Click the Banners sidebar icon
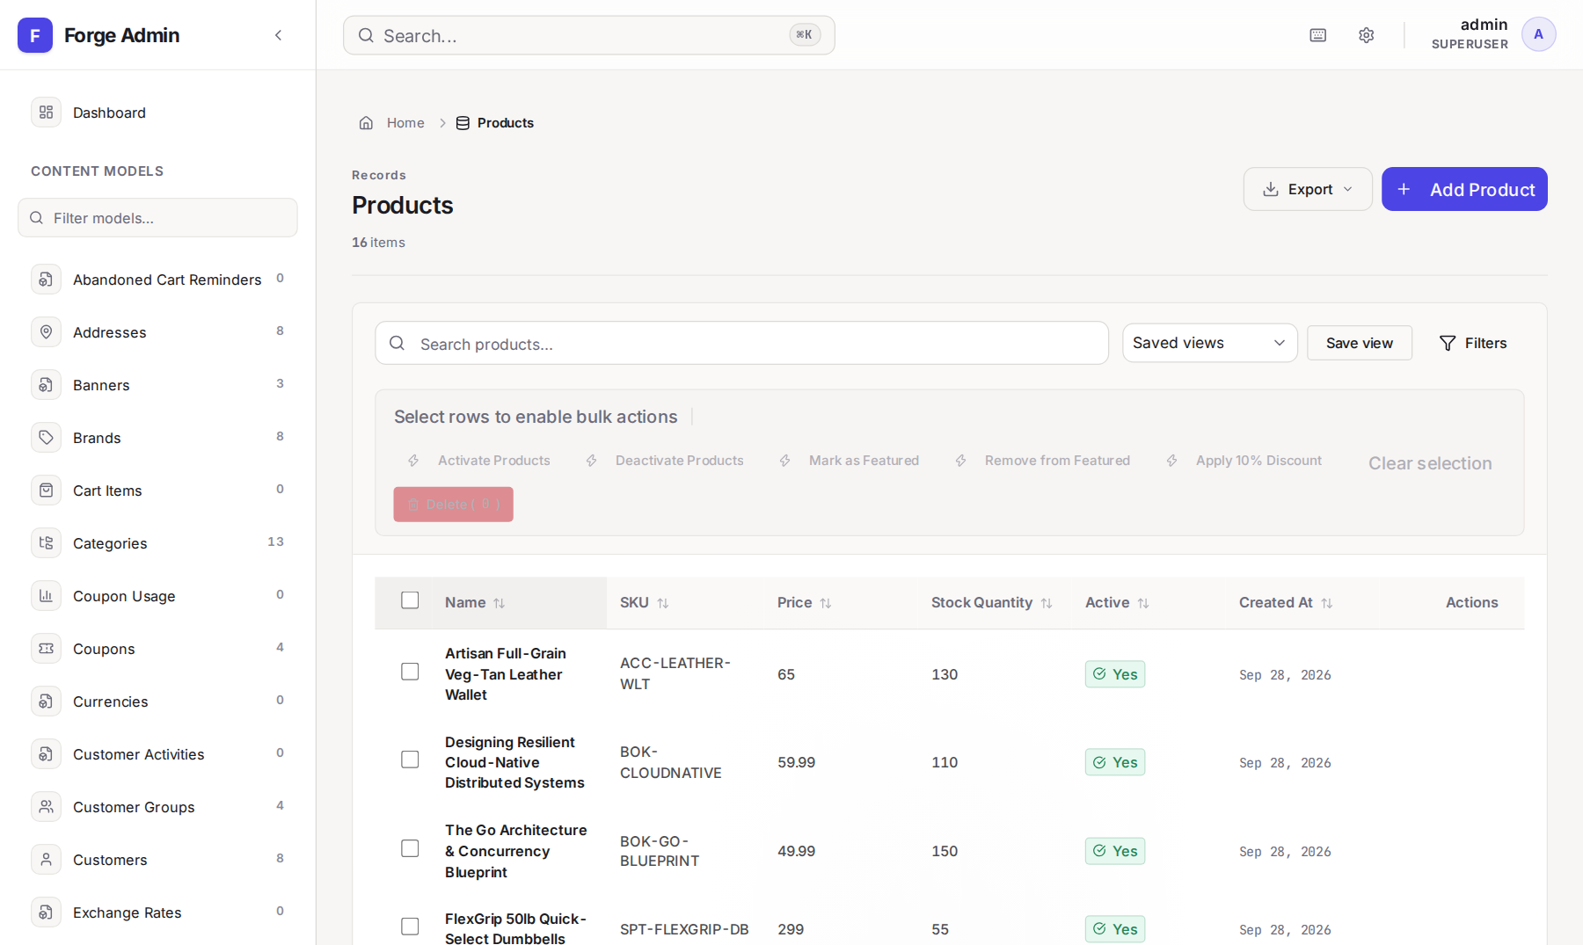The width and height of the screenshot is (1583, 945). 47,385
